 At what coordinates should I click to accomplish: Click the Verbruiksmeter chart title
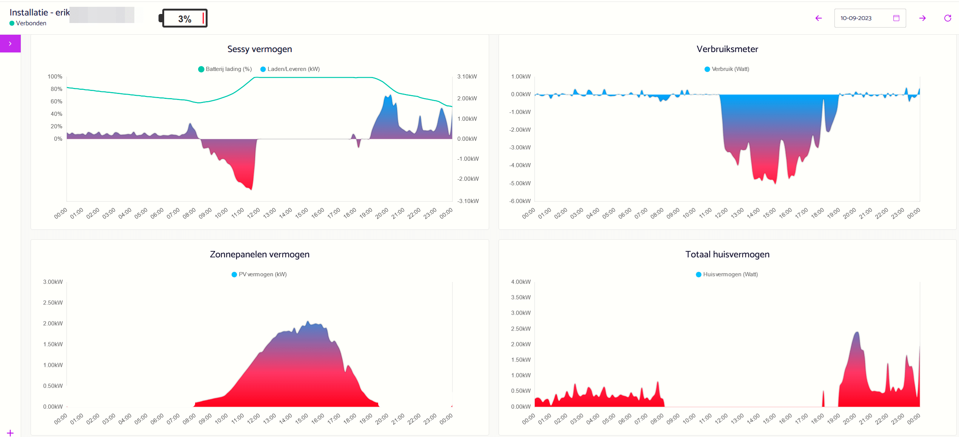(727, 49)
